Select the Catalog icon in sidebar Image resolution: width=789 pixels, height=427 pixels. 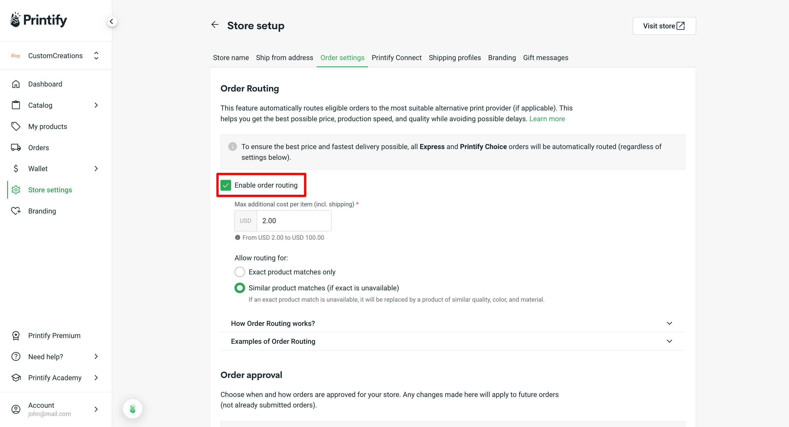pyautogui.click(x=16, y=105)
